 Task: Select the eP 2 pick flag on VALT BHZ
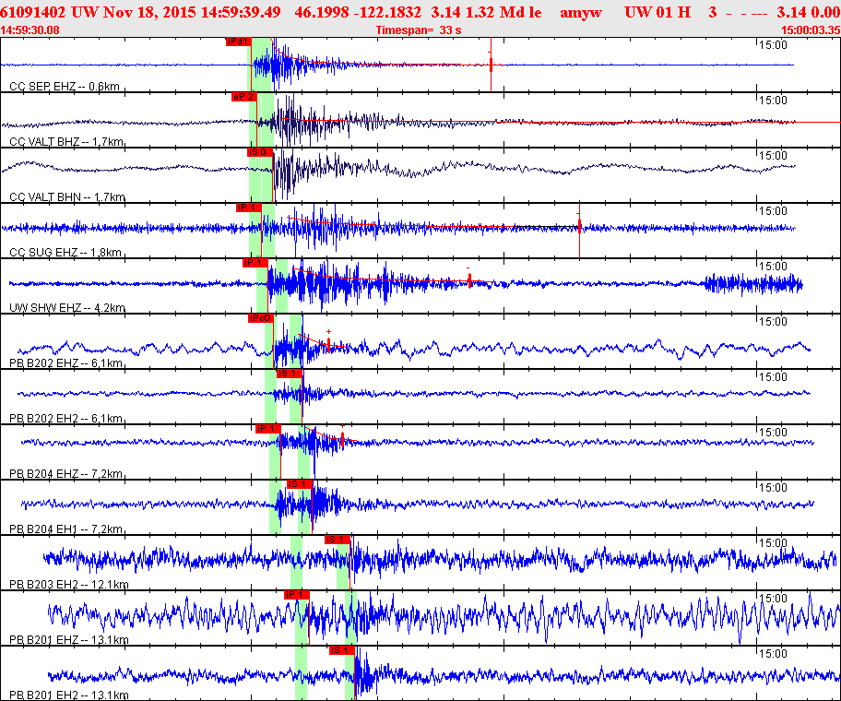244,97
